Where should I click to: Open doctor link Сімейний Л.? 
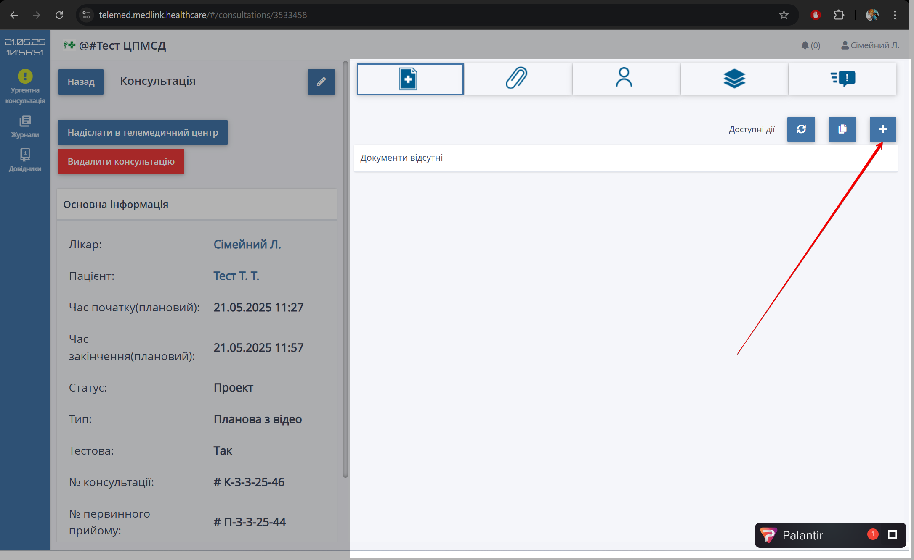click(247, 244)
